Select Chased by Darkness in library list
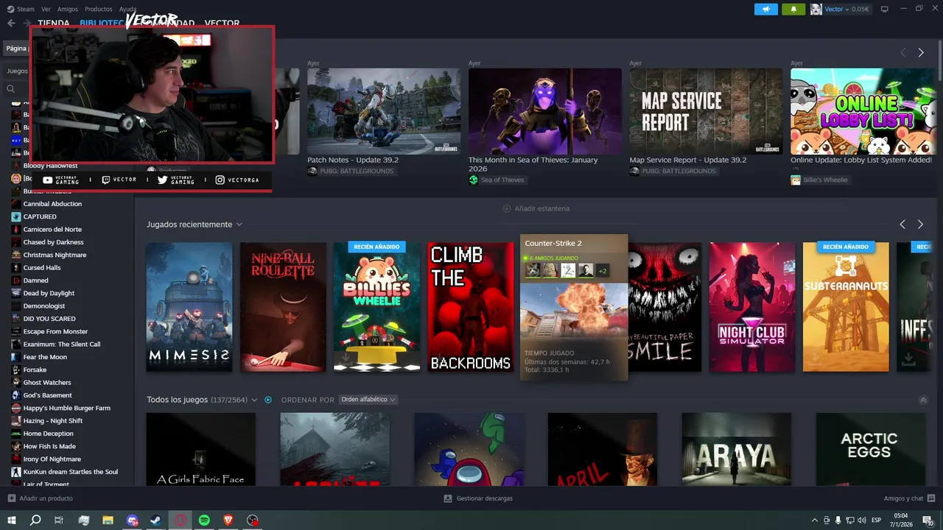 pos(53,242)
